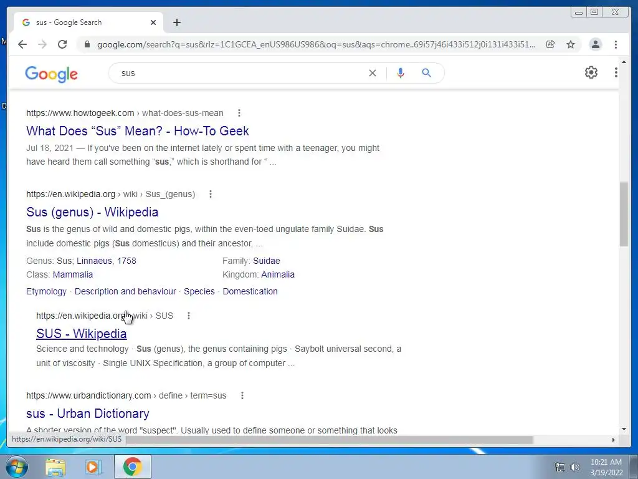Jump to the Domestication section link
The width and height of the screenshot is (638, 479).
[x=250, y=291]
